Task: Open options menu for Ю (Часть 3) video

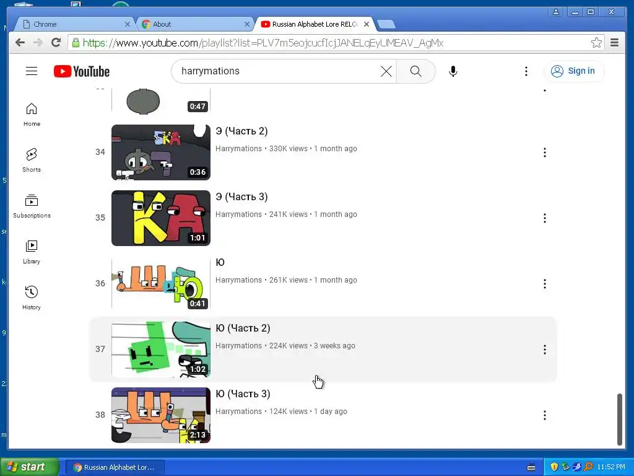Action: (x=545, y=415)
